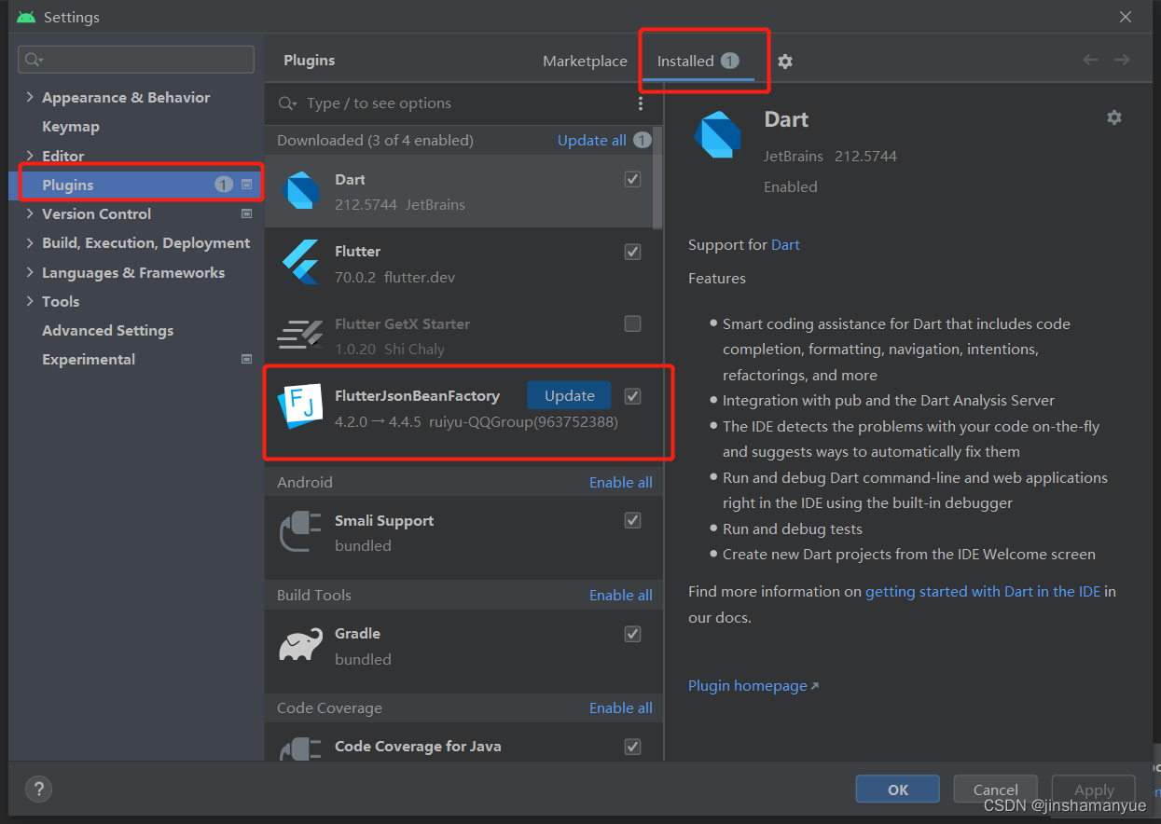Uncheck the Gradle plugin checkbox
Image resolution: width=1161 pixels, height=824 pixels.
point(632,634)
